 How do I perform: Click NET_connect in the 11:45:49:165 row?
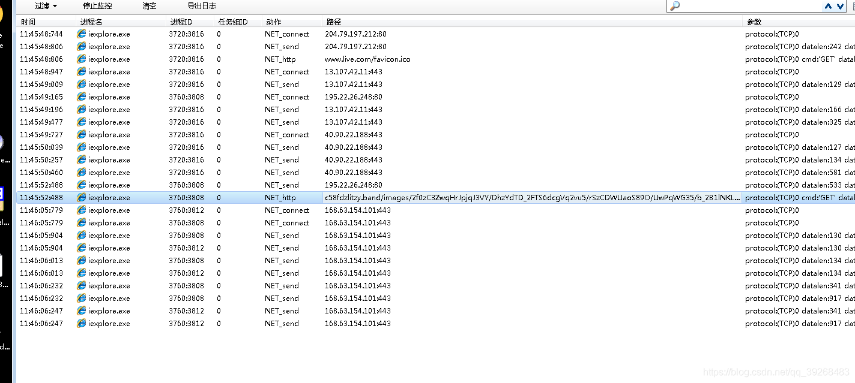pos(287,97)
